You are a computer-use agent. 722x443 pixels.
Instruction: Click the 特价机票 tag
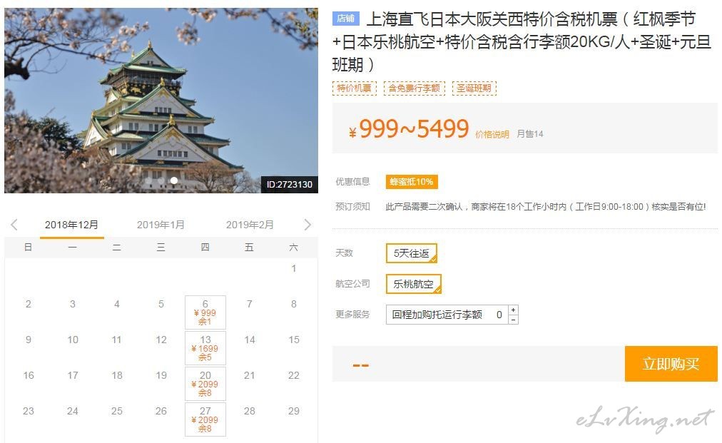354,88
